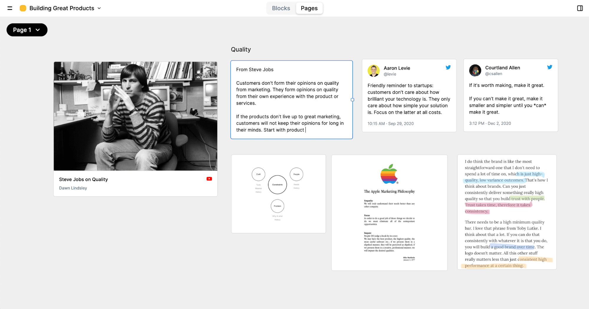Switch to the Blocks tab
The image size is (589, 309).
click(281, 8)
